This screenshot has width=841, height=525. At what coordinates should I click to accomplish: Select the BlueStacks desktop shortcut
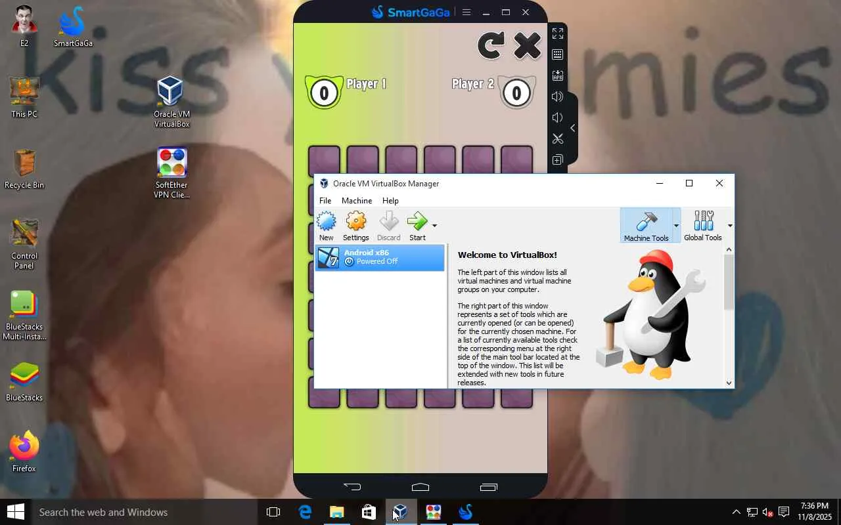coord(24,381)
